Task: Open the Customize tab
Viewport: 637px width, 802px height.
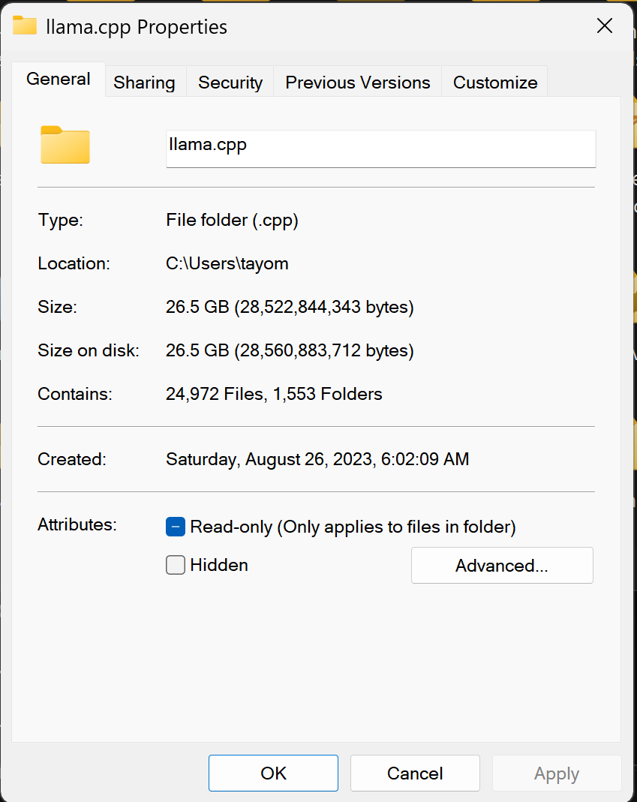Action: (495, 83)
